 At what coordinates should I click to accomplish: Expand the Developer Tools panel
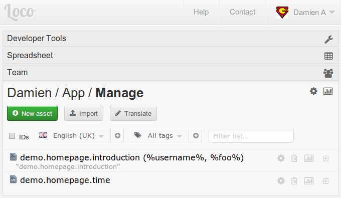point(170,39)
